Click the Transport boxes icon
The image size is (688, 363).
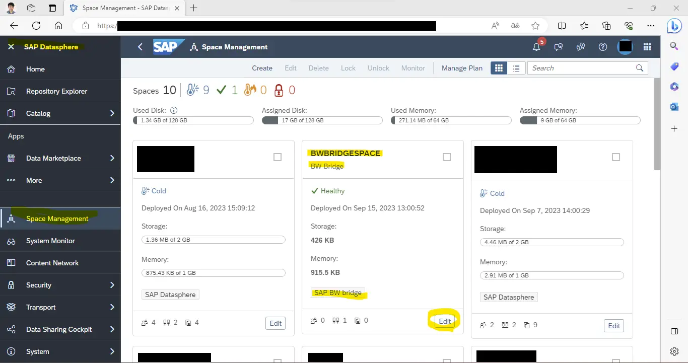(11, 307)
